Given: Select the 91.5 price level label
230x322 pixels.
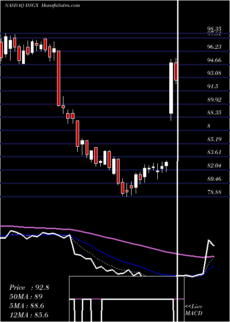Looking at the screenshot, I should click(213, 86).
